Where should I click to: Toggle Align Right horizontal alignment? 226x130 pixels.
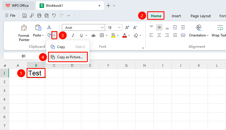coord(167,35)
